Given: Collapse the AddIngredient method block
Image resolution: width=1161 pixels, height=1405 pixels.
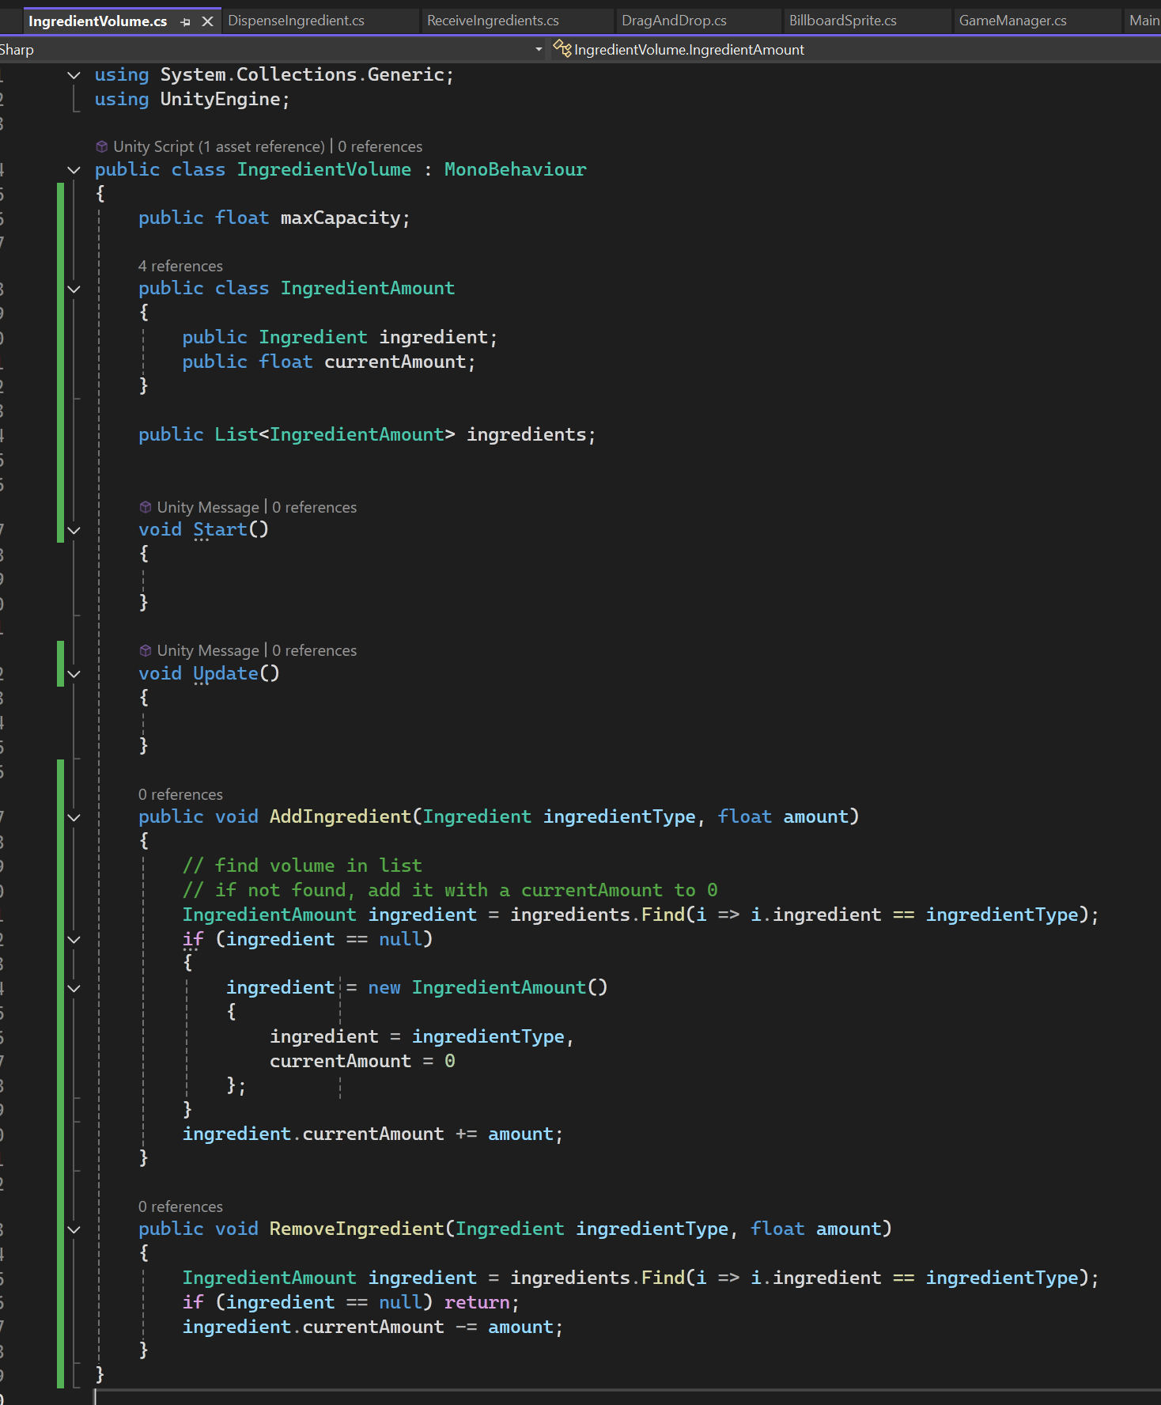Looking at the screenshot, I should coord(74,817).
